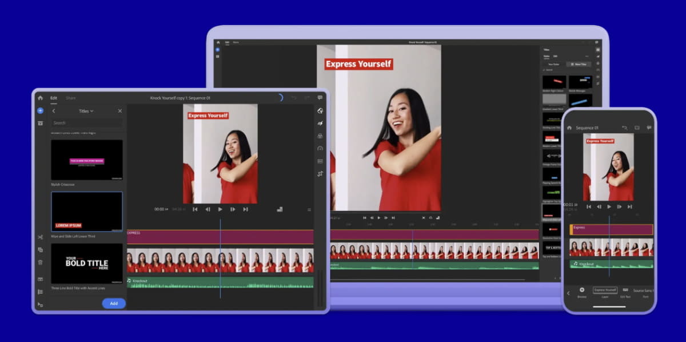686x342 pixels.
Task: Select the Knockout audio clip on phone
Action: pyautogui.click(x=611, y=264)
